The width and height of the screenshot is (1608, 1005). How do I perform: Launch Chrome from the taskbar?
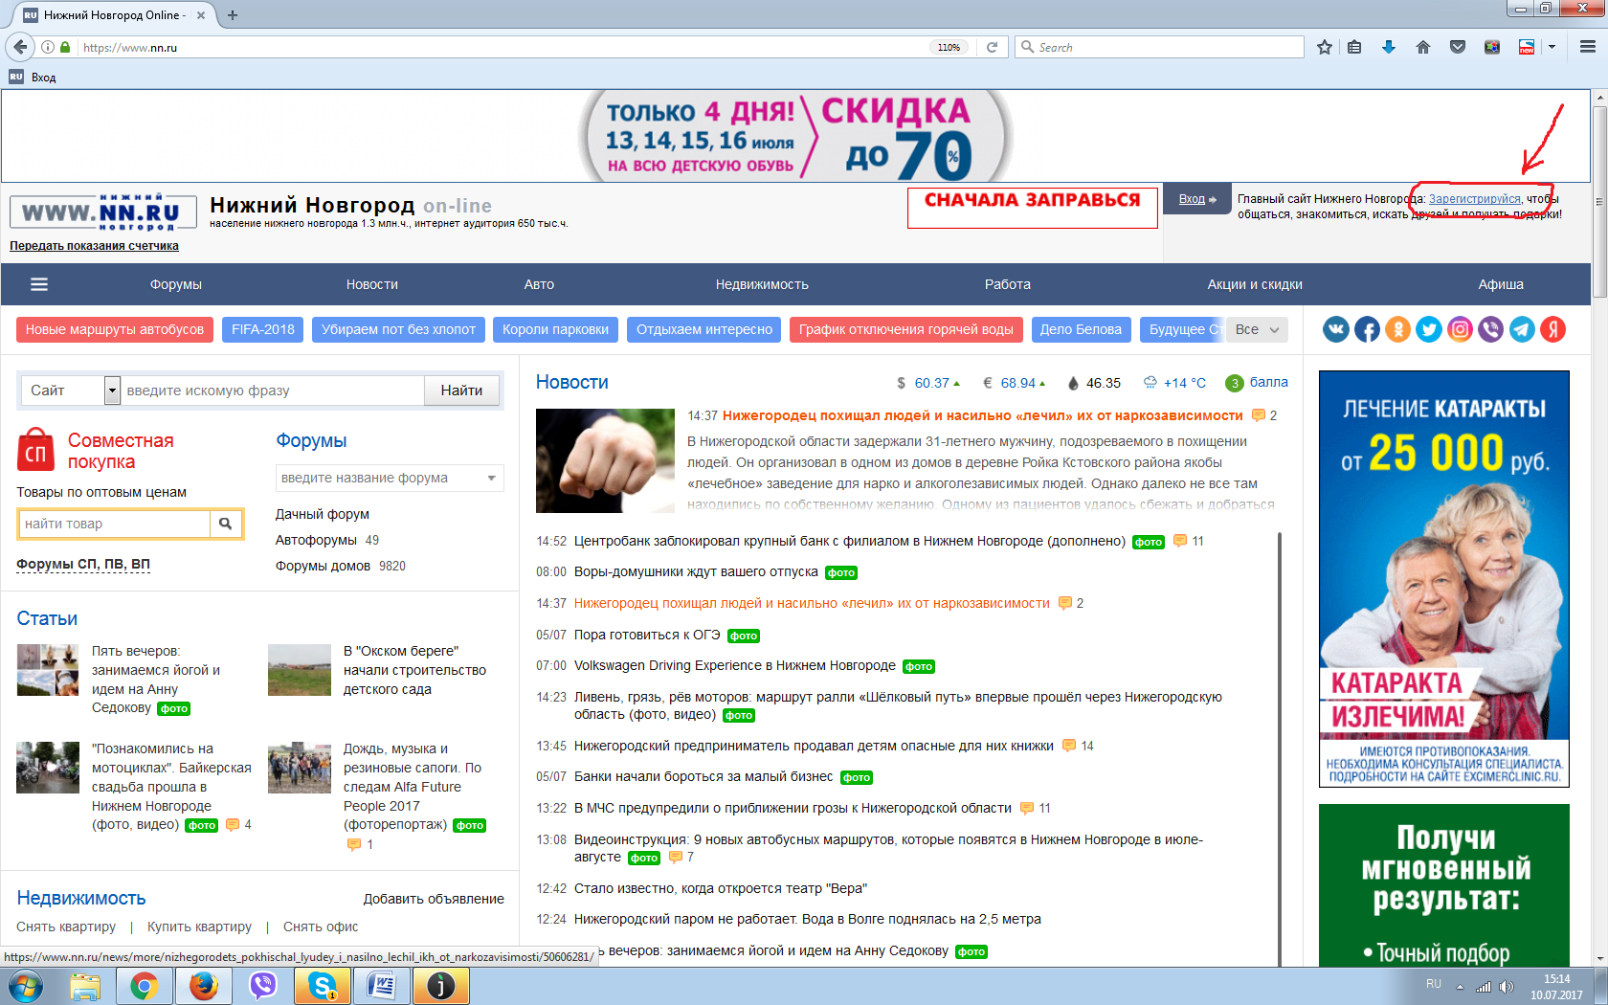point(145,986)
